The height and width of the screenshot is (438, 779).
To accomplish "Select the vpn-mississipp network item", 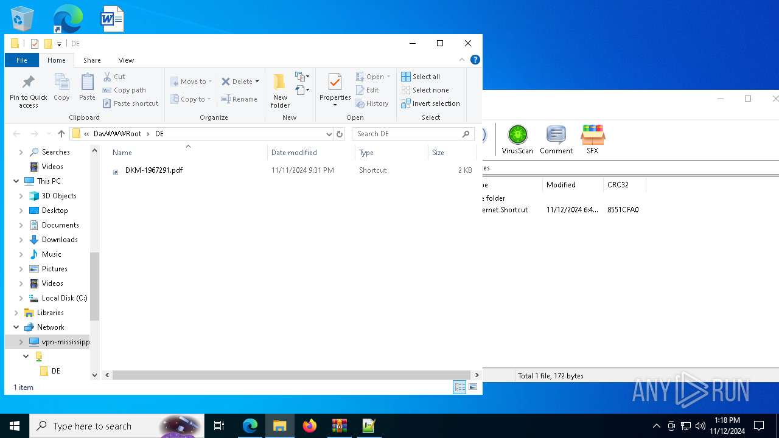I will (x=65, y=342).
